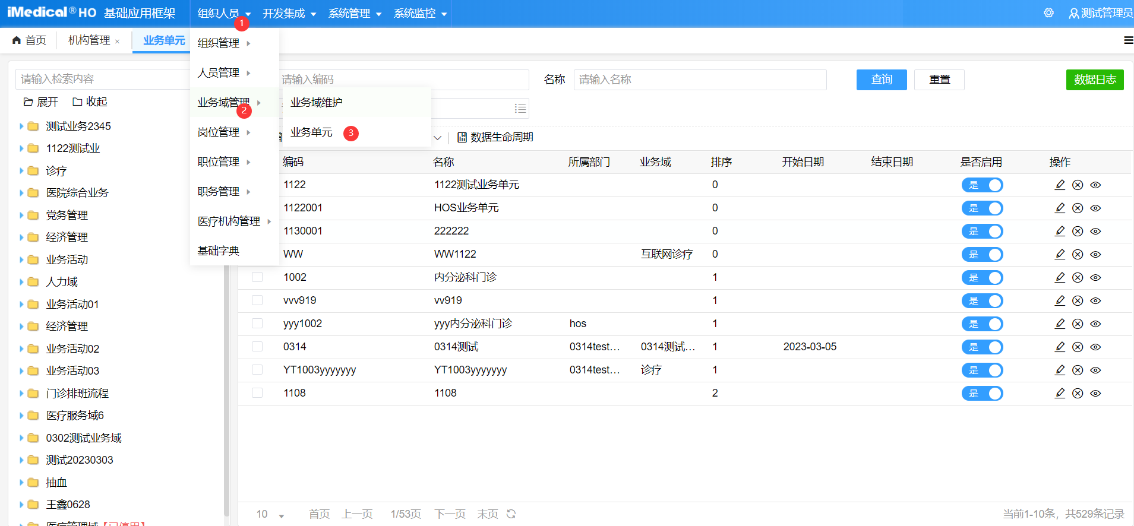Click the 请输入编码 code input field
This screenshot has width=1134, height=526.
click(404, 80)
